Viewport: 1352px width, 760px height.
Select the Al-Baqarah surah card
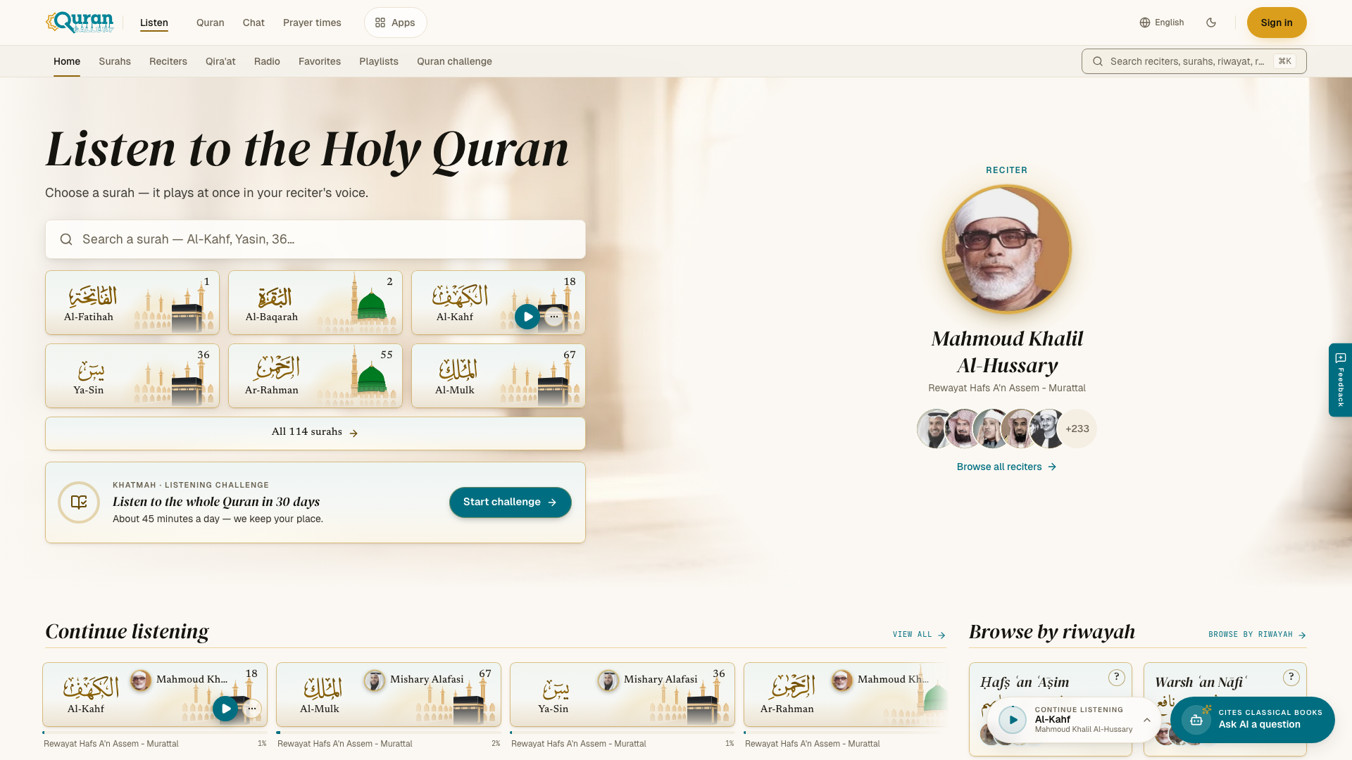pyautogui.click(x=315, y=303)
